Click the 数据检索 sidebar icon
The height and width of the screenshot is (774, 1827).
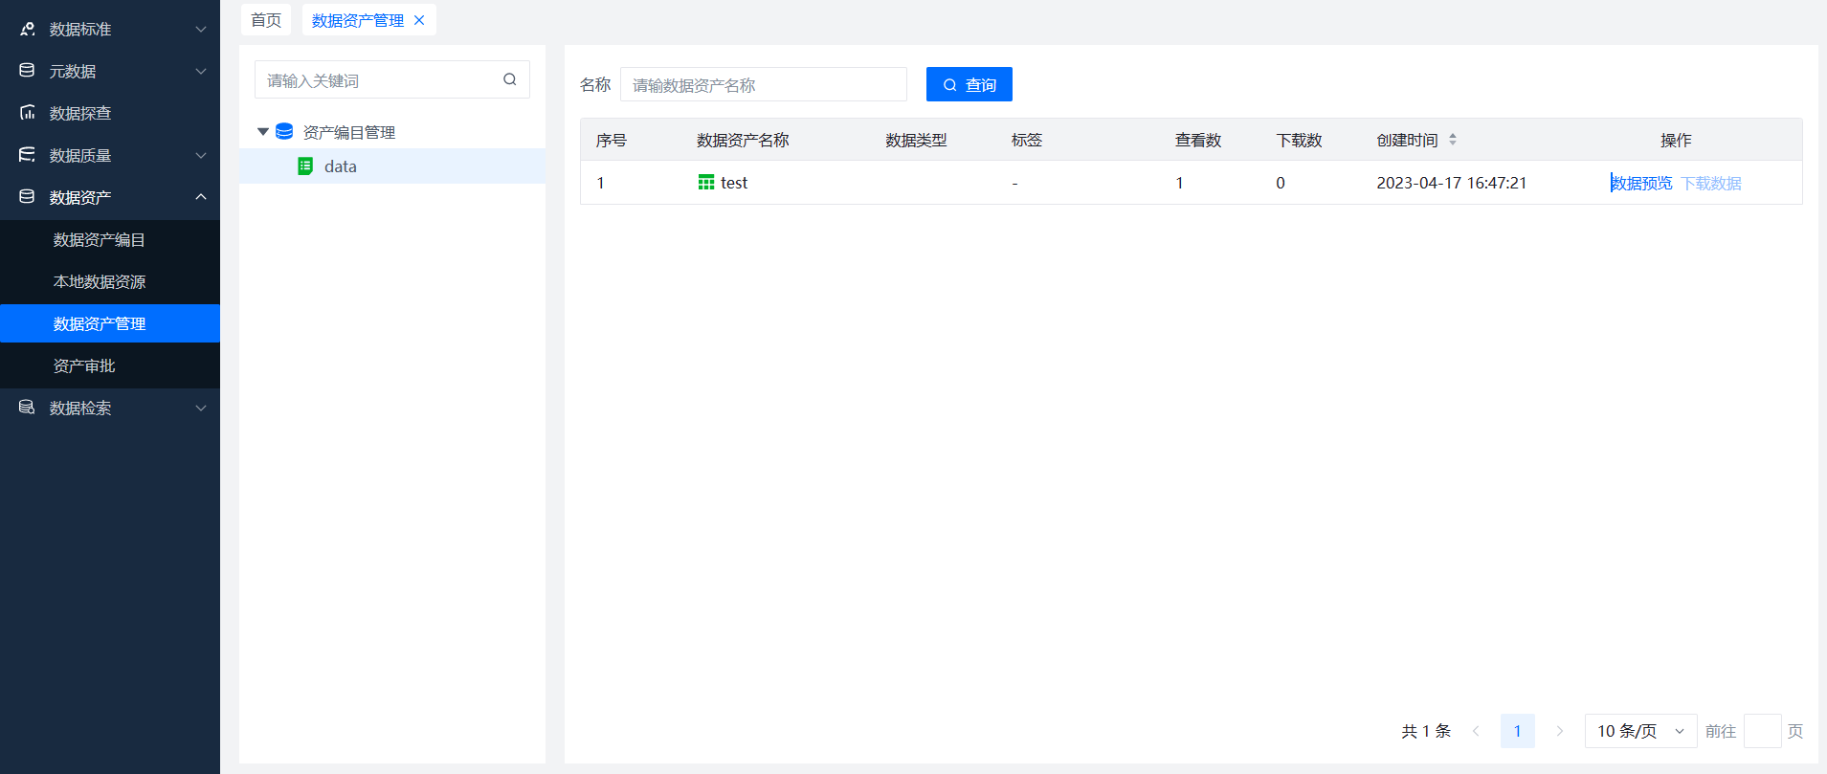(x=27, y=408)
